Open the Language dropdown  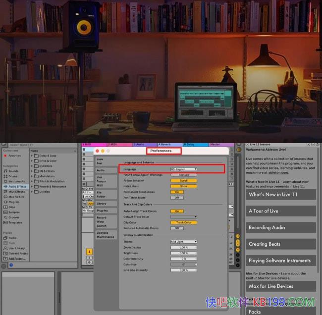183,169
